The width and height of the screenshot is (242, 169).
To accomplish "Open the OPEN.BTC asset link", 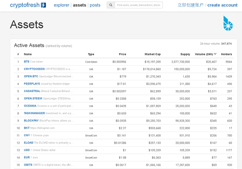I will point(31,76).
